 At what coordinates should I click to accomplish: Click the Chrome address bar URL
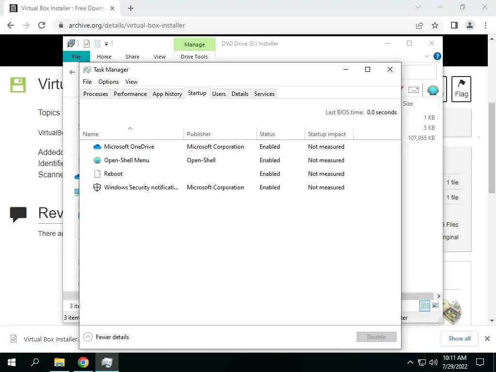click(127, 25)
